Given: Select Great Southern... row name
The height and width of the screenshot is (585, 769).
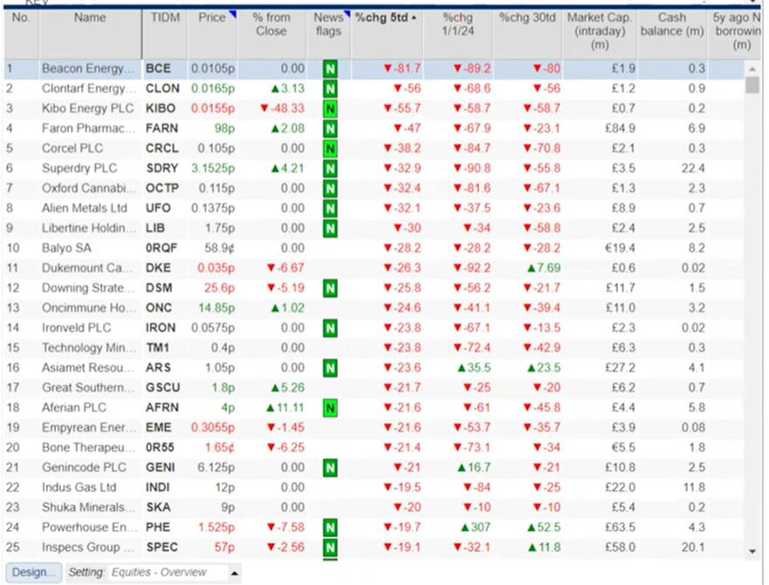Looking at the screenshot, I should [x=88, y=388].
